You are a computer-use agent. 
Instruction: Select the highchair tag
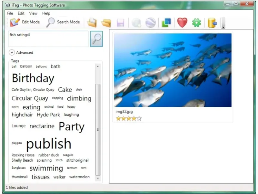click(22, 115)
